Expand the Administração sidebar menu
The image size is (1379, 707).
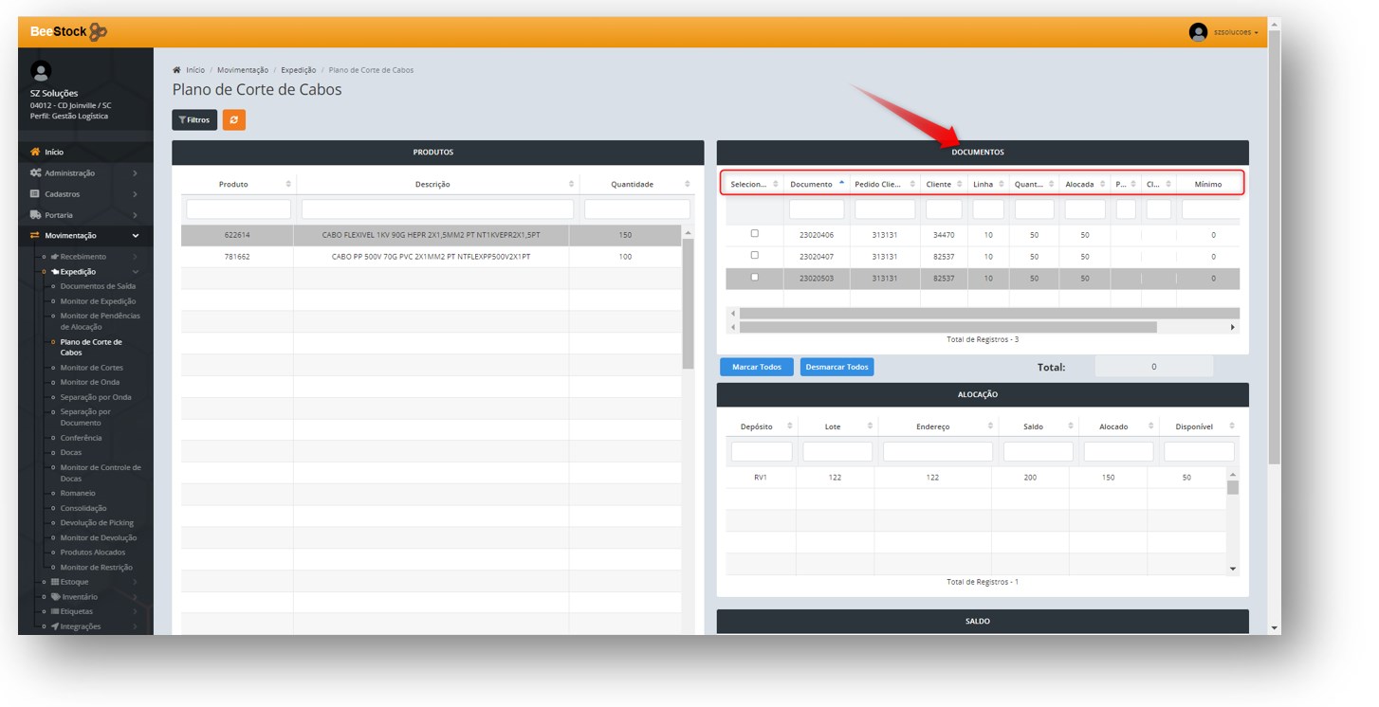click(85, 173)
